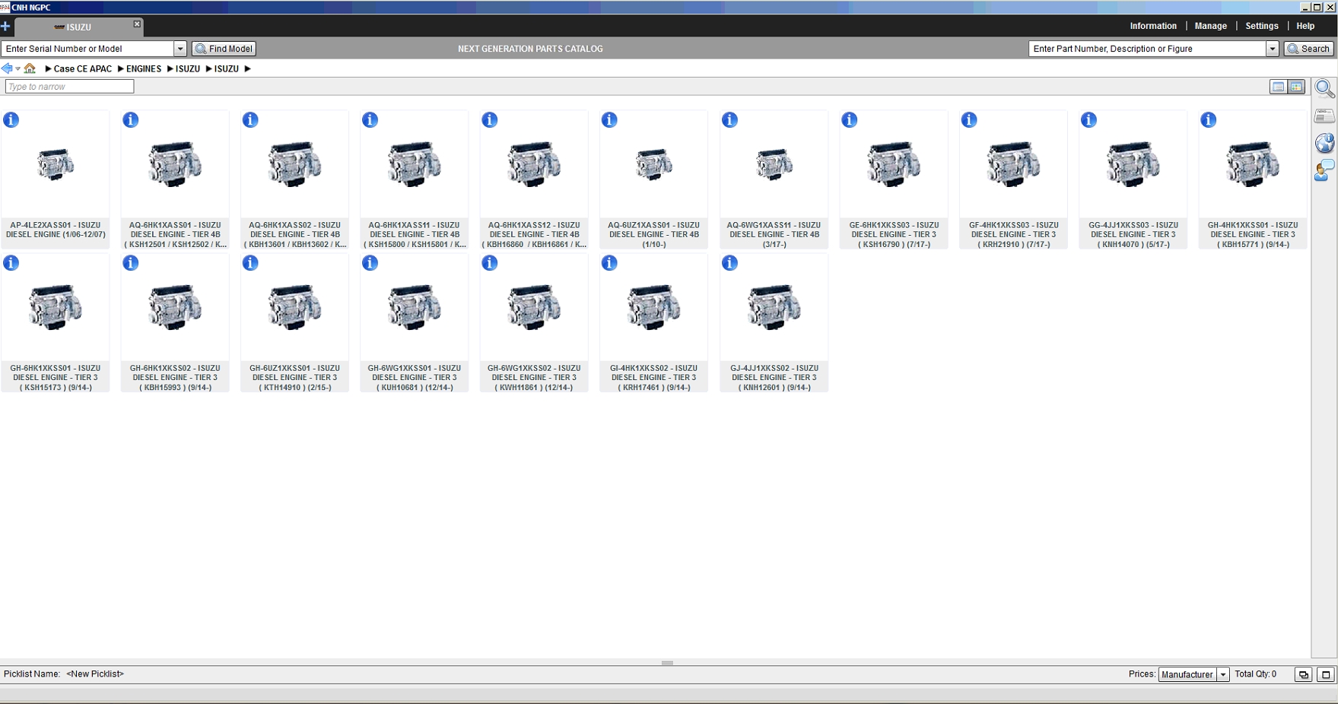Open the Manage menu
This screenshot has width=1338, height=704.
click(x=1210, y=26)
